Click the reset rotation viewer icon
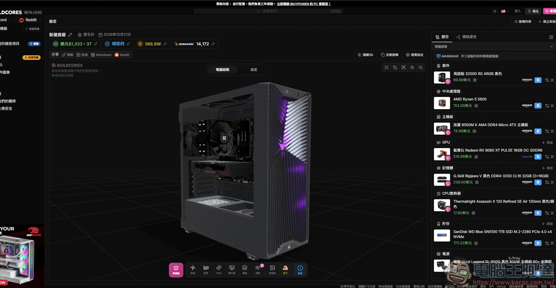The width and height of the screenshot is (556, 288). 395,68
